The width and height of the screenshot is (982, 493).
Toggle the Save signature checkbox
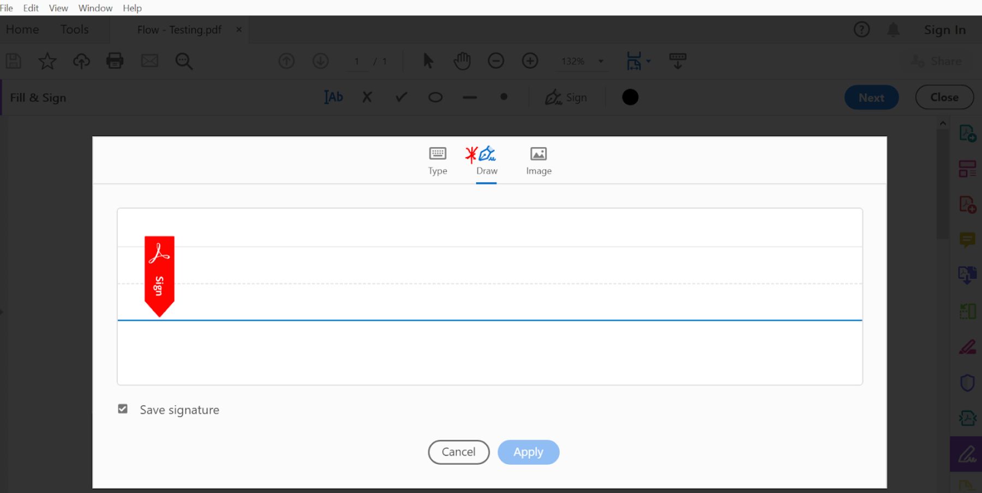coord(123,409)
